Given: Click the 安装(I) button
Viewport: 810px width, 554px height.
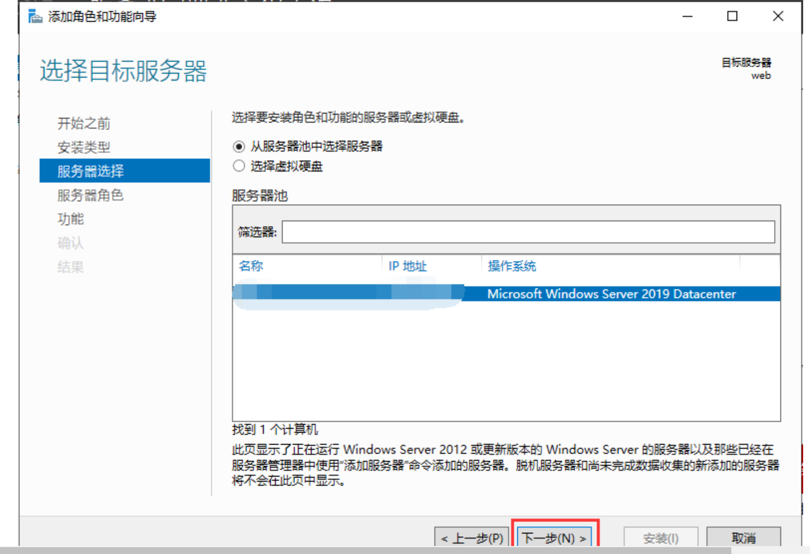Looking at the screenshot, I should pyautogui.click(x=661, y=537).
